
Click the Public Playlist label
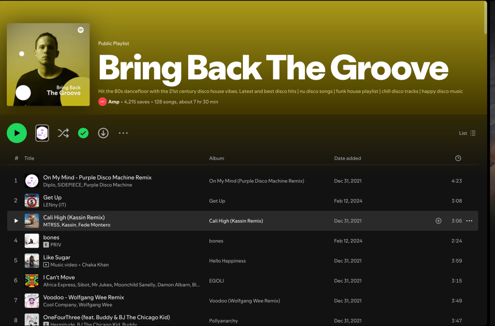pyautogui.click(x=114, y=43)
